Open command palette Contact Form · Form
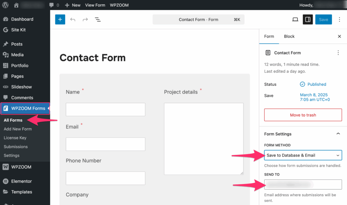347x205 pixels. point(199,19)
